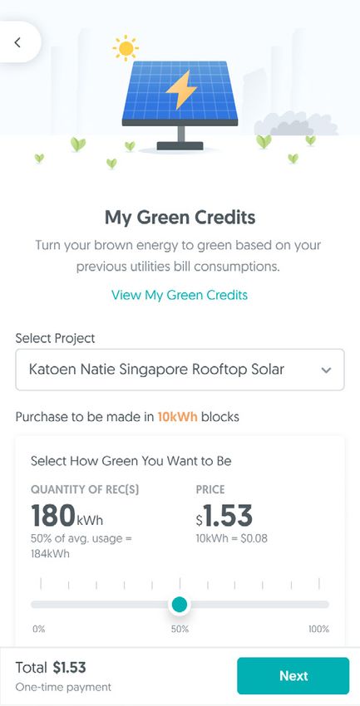The width and height of the screenshot is (360, 706).
Task: Open View My Green Credits link
Action: tap(180, 295)
